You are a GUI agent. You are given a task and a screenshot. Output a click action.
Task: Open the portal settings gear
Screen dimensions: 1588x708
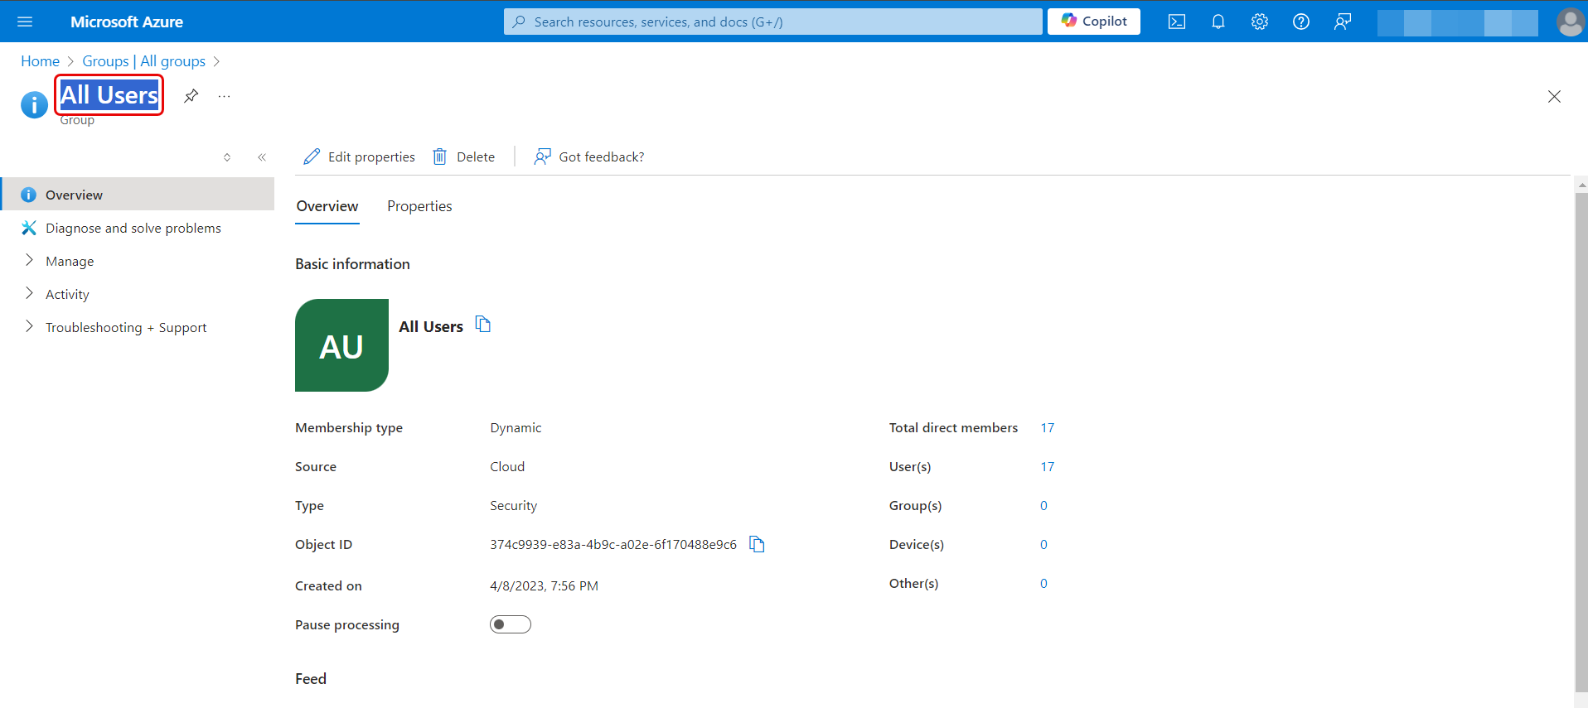coord(1259,22)
